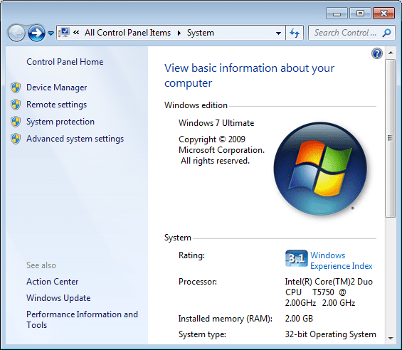Open the address bar history dropdown
Screen dimensions: 402x350
pyautogui.click(x=278, y=33)
